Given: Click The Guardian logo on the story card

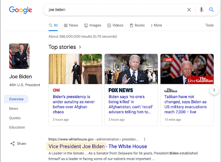Looking at the screenshot, I should coord(171,90).
